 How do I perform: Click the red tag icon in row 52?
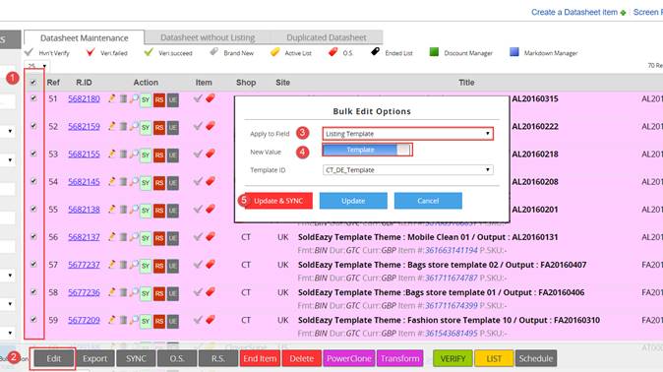(211, 126)
